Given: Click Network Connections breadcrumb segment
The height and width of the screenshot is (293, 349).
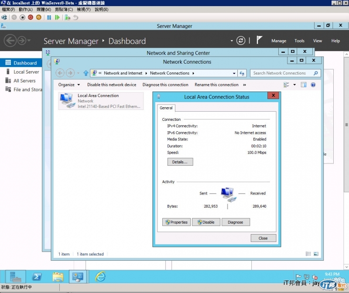Looking at the screenshot, I should pos(170,73).
